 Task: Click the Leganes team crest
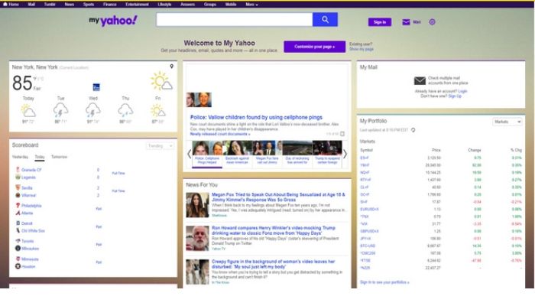click(18, 177)
